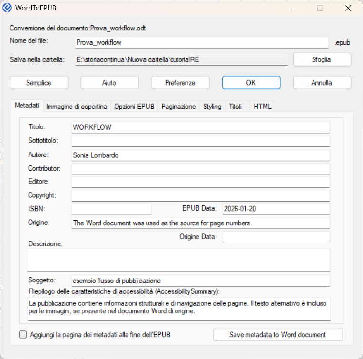Click the Contributor input field
This screenshot has height=359, width=363.
[200, 169]
